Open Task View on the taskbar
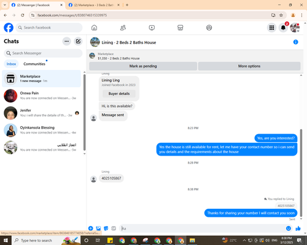The image size is (307, 245). [98, 240]
